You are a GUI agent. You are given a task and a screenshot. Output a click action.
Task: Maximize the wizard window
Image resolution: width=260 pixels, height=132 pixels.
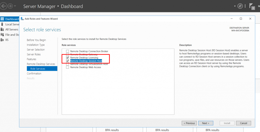241,19
